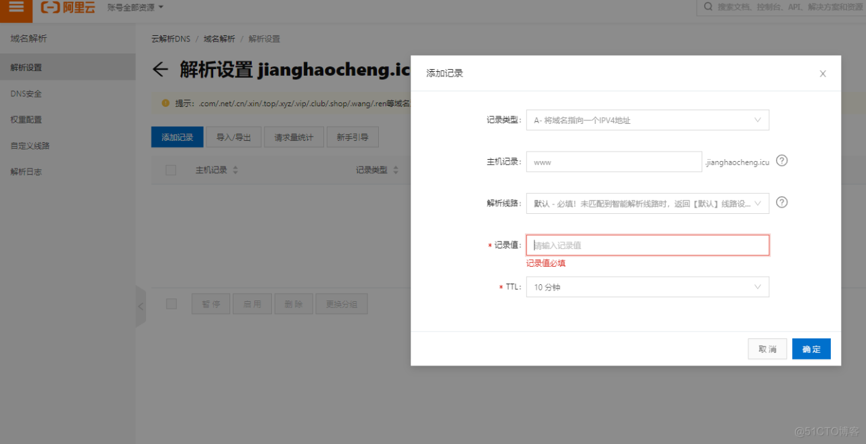Select 解析设置 in the sidebar
The image size is (866, 444).
tap(68, 68)
